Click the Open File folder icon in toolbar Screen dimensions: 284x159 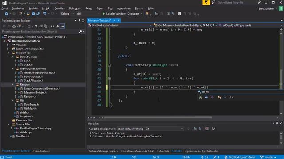tap(28, 14)
